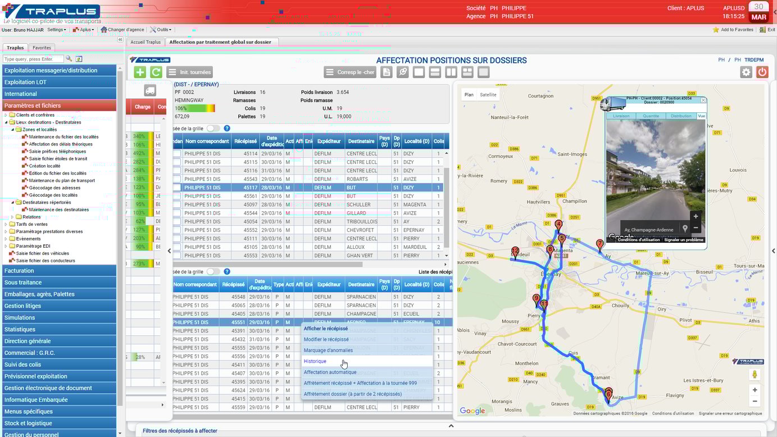The image size is (777, 437).
Task: Open the settings gear icon top right
Action: (746, 72)
